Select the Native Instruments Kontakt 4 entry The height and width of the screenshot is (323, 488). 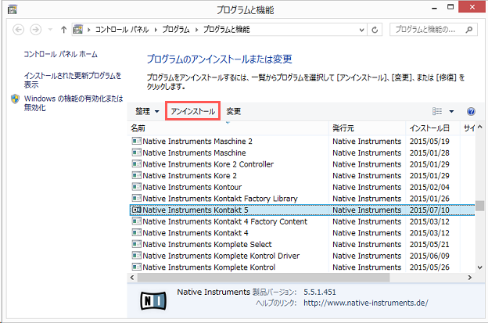(x=301, y=233)
